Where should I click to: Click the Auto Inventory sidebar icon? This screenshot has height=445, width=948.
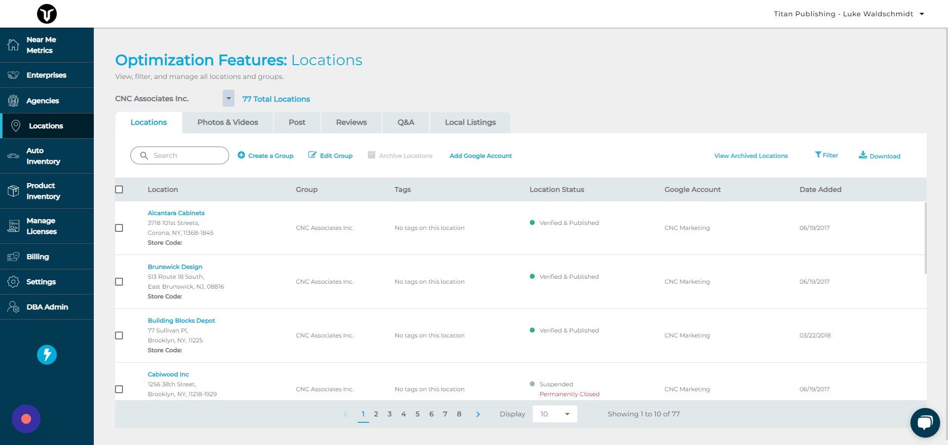(x=13, y=156)
